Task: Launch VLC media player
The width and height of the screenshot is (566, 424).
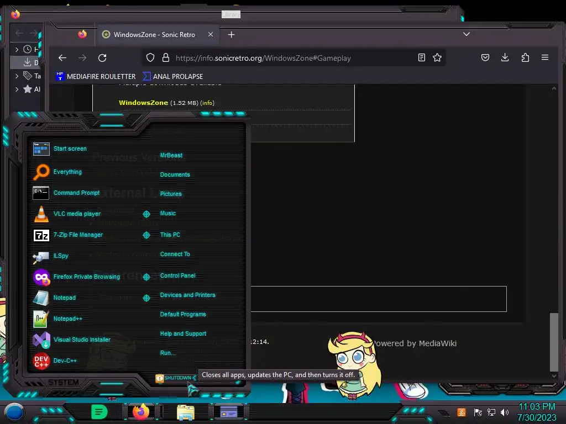Action: point(77,214)
